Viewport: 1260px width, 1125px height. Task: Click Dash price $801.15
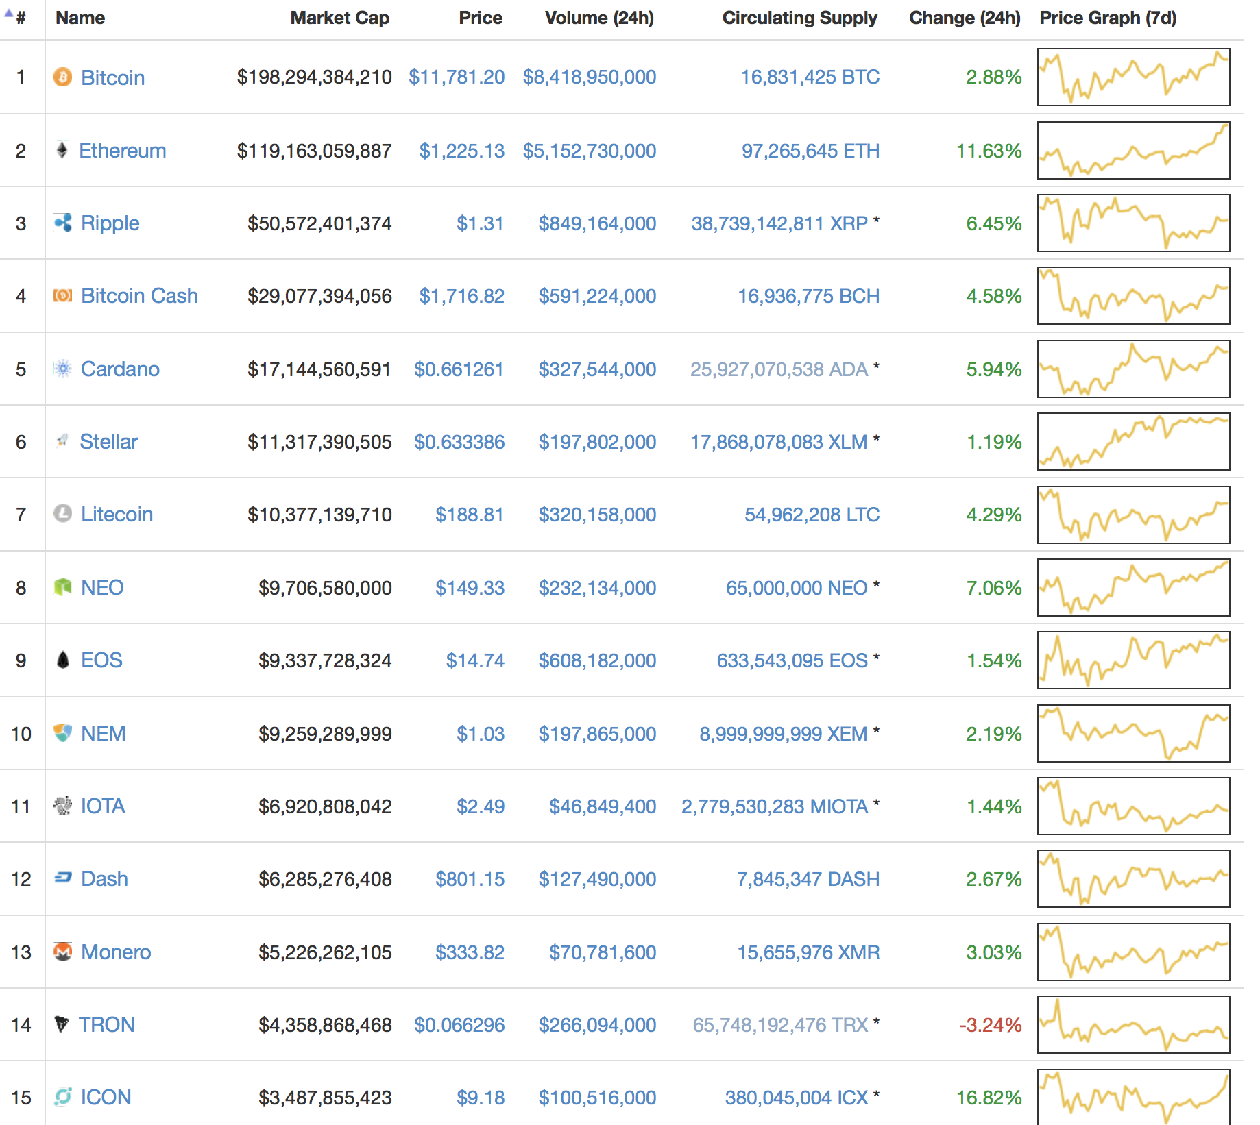tap(470, 878)
